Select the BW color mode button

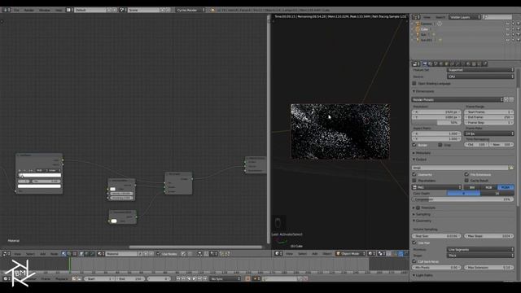pos(472,187)
